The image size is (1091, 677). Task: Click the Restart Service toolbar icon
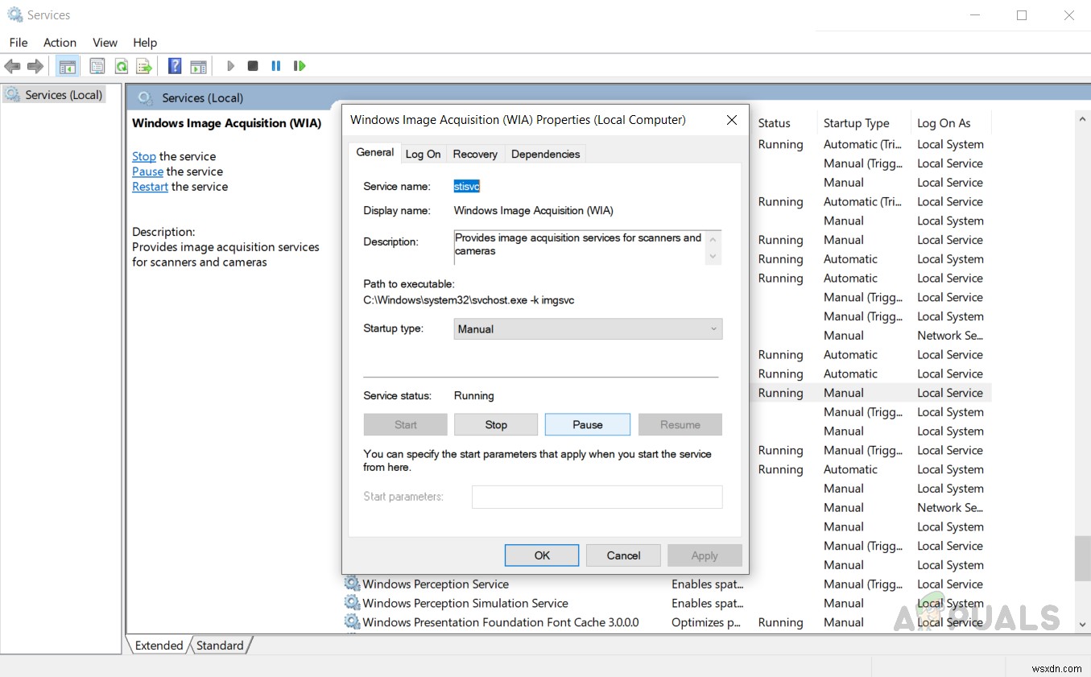(x=300, y=66)
